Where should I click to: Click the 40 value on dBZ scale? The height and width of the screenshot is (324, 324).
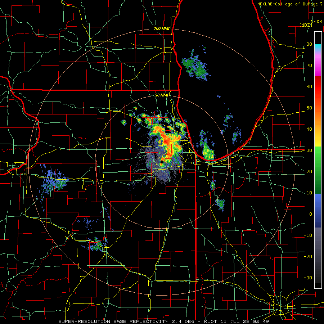tap(309, 129)
